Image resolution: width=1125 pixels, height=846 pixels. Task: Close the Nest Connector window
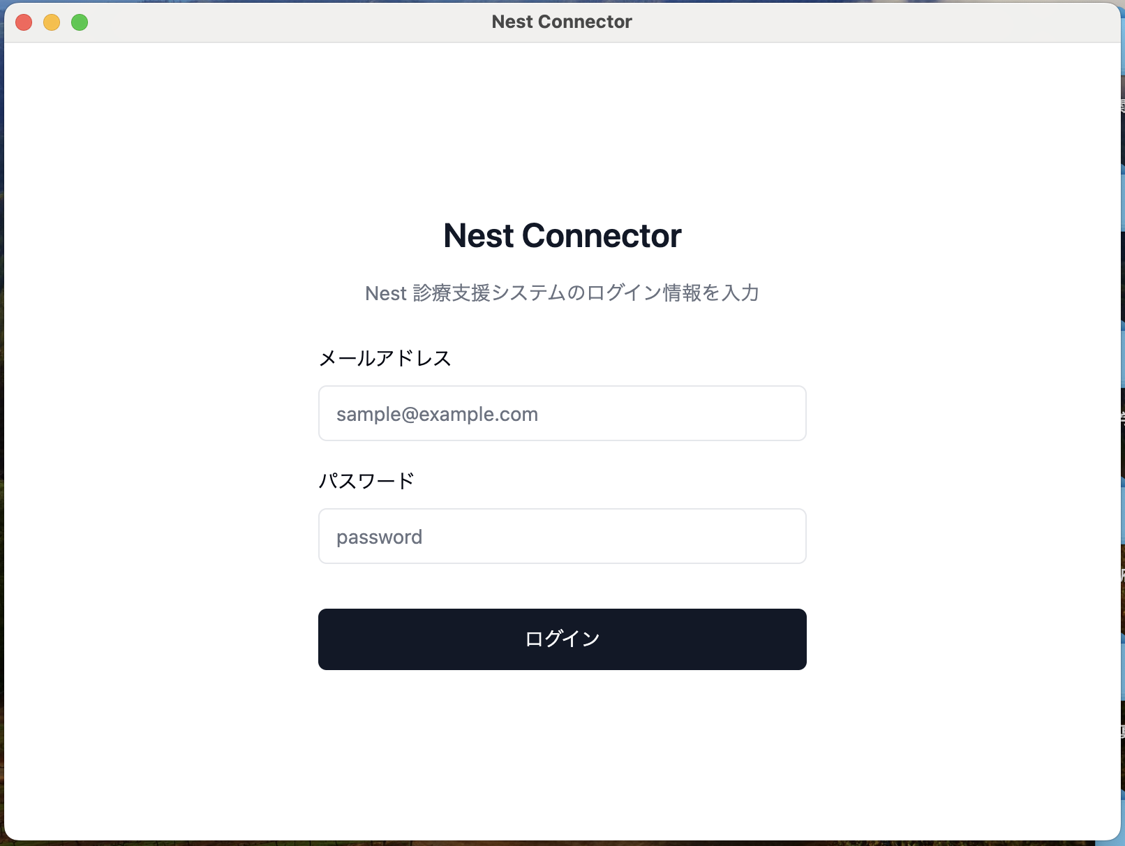24,22
